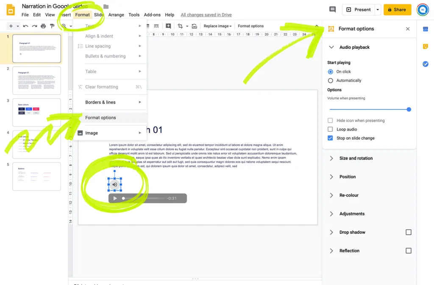Collapse the Audio playback section
Viewport: 434px width, 285px height.
tap(331, 47)
